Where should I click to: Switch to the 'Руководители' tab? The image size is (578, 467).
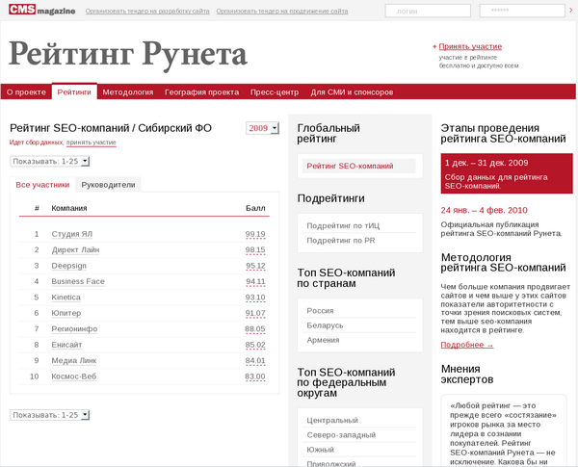tap(109, 184)
